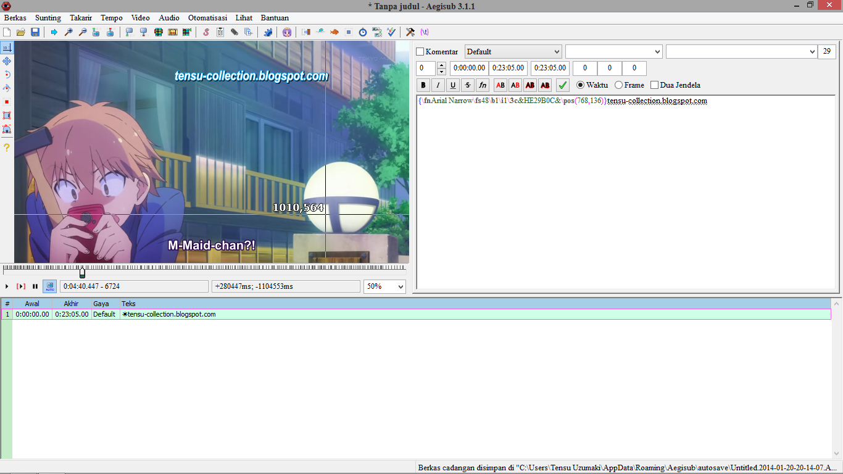Click the subtitle text edit box
The image size is (843, 474).
626,191
